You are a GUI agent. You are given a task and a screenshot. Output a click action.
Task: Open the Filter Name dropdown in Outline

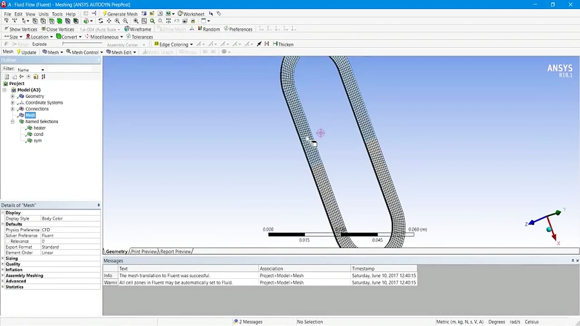tap(31, 70)
